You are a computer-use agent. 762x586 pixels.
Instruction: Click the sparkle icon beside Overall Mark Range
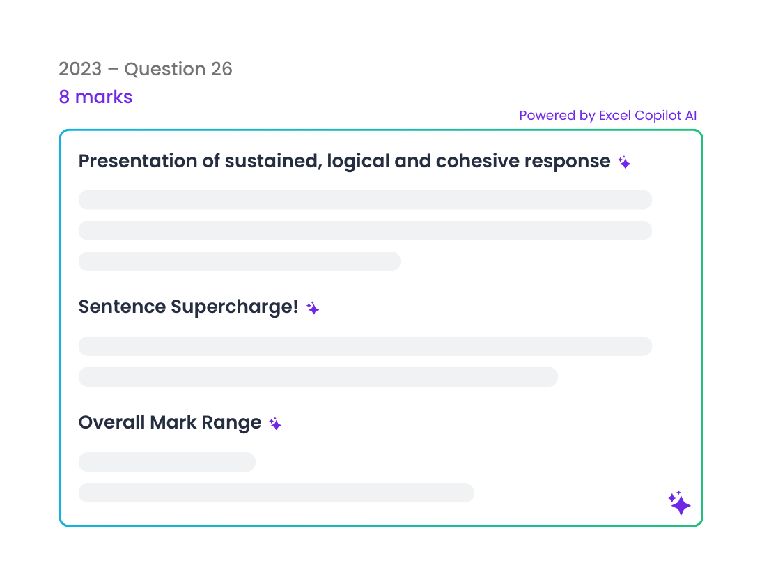point(276,424)
